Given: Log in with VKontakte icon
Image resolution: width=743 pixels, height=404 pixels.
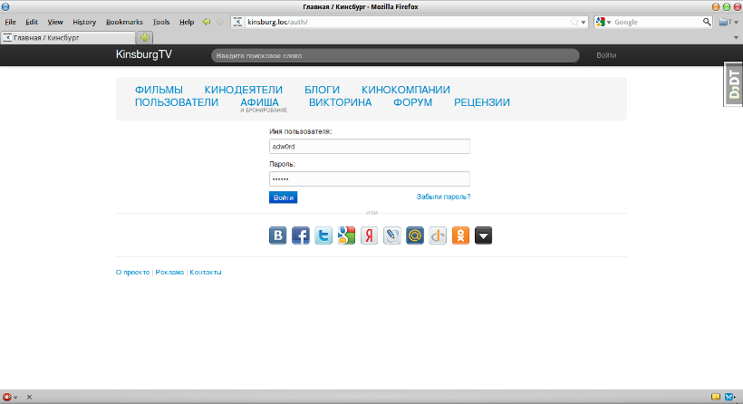Looking at the screenshot, I should [x=278, y=236].
